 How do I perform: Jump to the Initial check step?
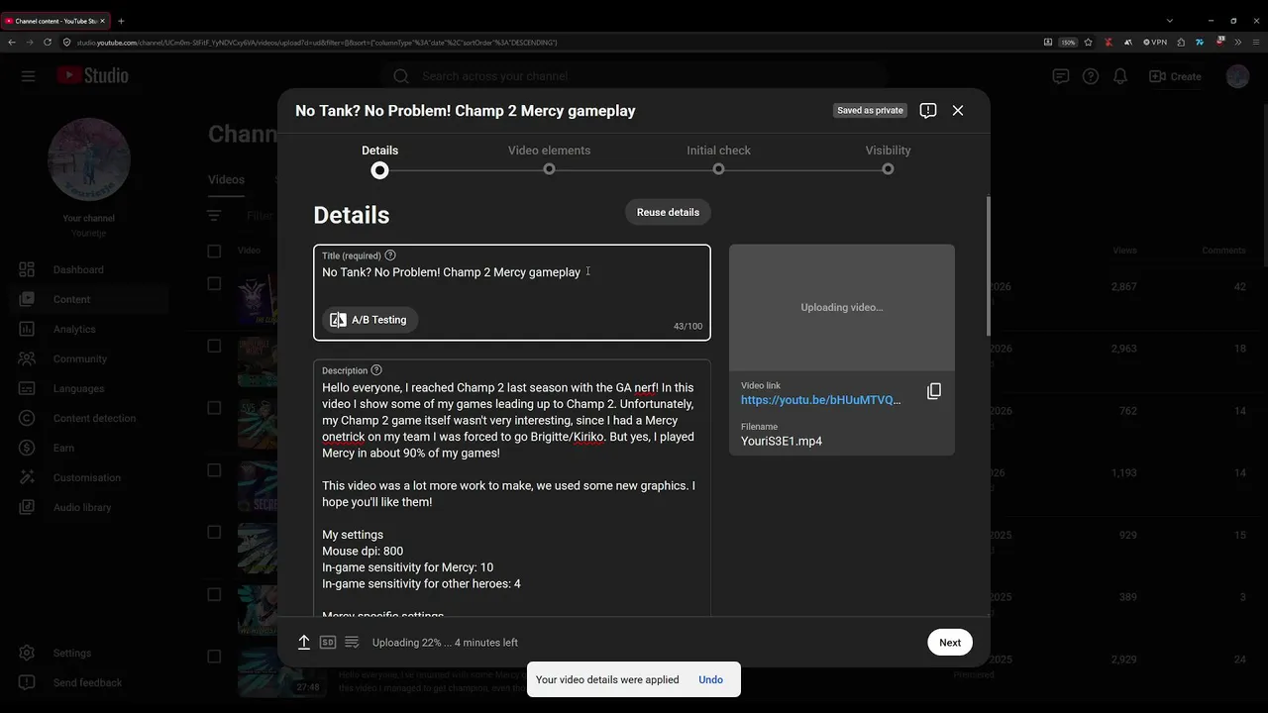pyautogui.click(x=718, y=160)
